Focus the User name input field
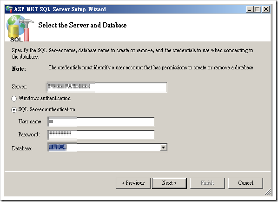Image resolution: width=278 pixels, height=202 pixels. coord(101,122)
